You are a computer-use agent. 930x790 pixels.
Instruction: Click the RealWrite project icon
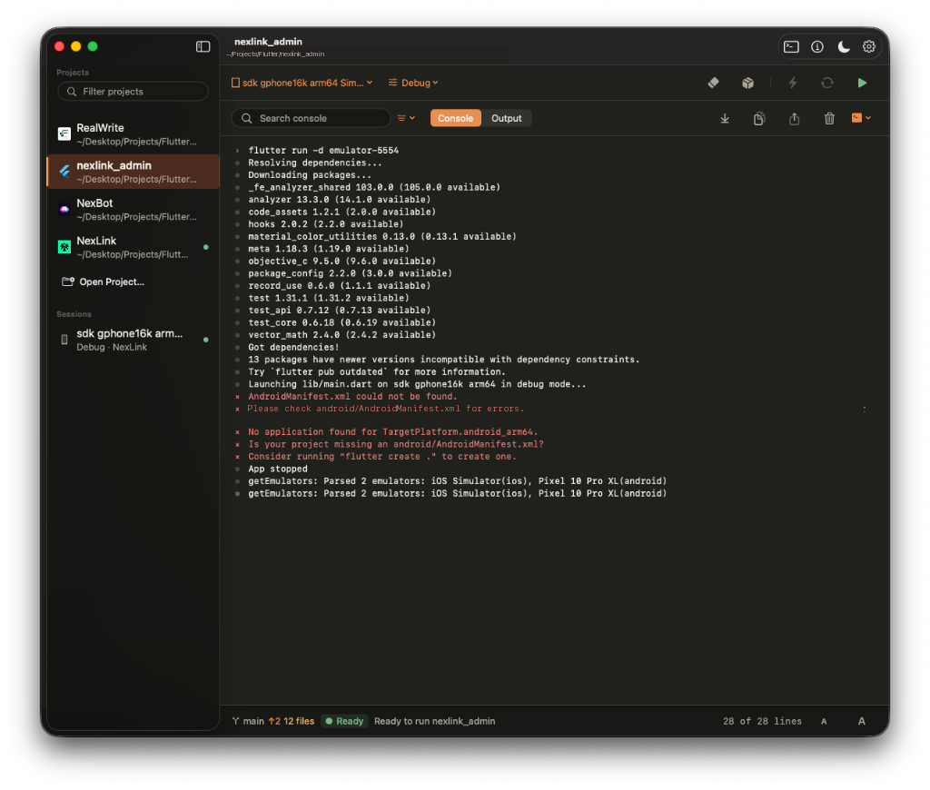tap(64, 134)
